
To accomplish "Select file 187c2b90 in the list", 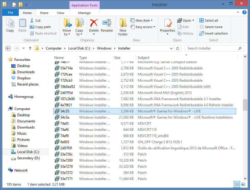I will coord(144,99).
